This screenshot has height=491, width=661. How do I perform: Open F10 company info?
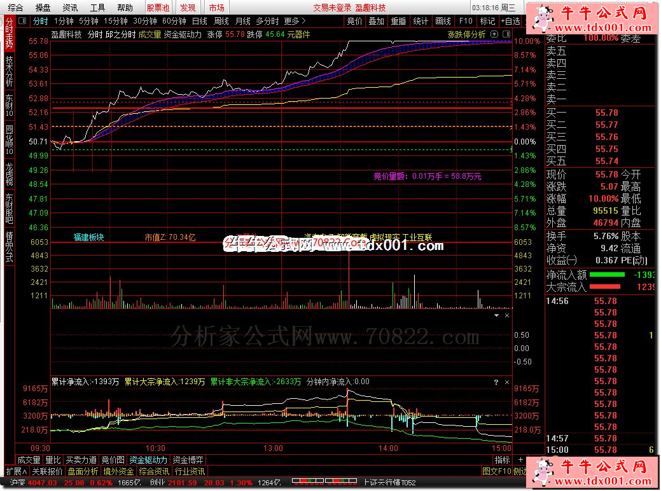(466, 20)
